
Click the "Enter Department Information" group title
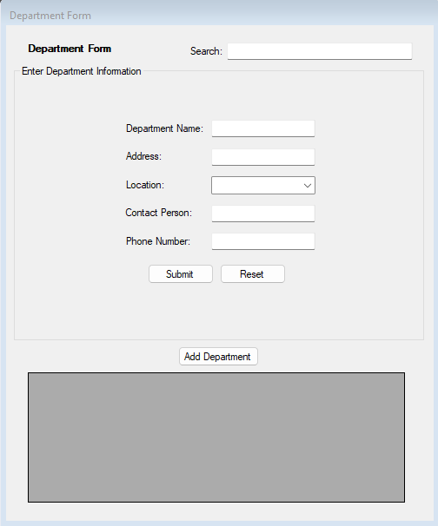point(82,71)
